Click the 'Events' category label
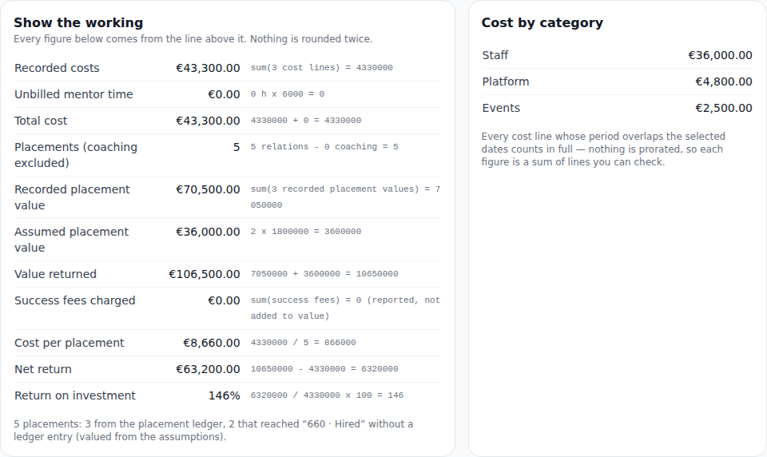 (501, 108)
